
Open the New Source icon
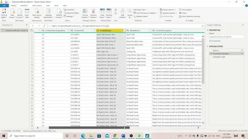(12, 12)
